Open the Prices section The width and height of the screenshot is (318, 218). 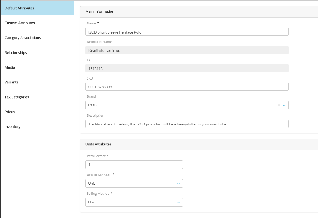pos(10,112)
